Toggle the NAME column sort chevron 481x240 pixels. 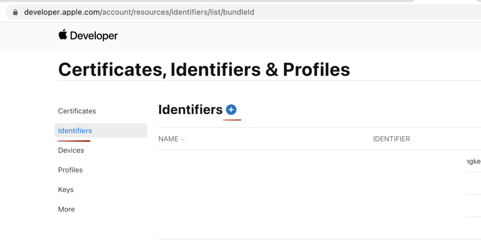[183, 139]
